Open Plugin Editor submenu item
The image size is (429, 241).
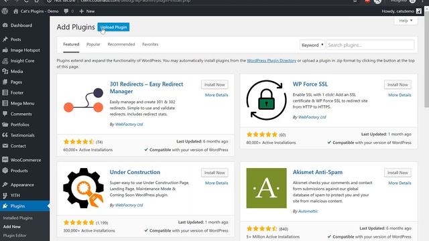pyautogui.click(x=15, y=236)
